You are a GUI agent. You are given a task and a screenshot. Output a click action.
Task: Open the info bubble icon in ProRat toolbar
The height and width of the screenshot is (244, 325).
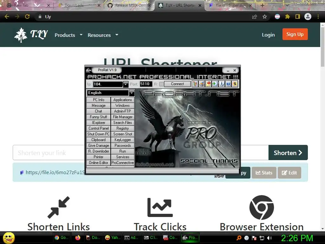222,84
